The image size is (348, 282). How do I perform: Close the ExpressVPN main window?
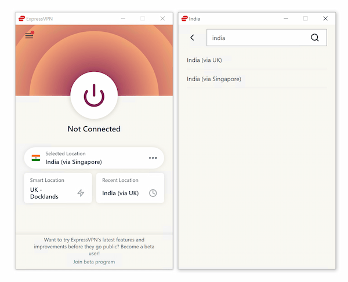tap(162, 19)
